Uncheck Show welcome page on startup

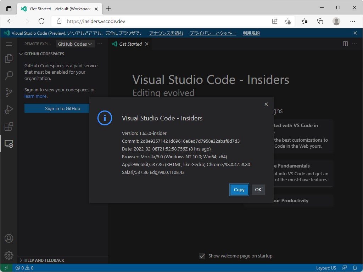click(x=202, y=256)
